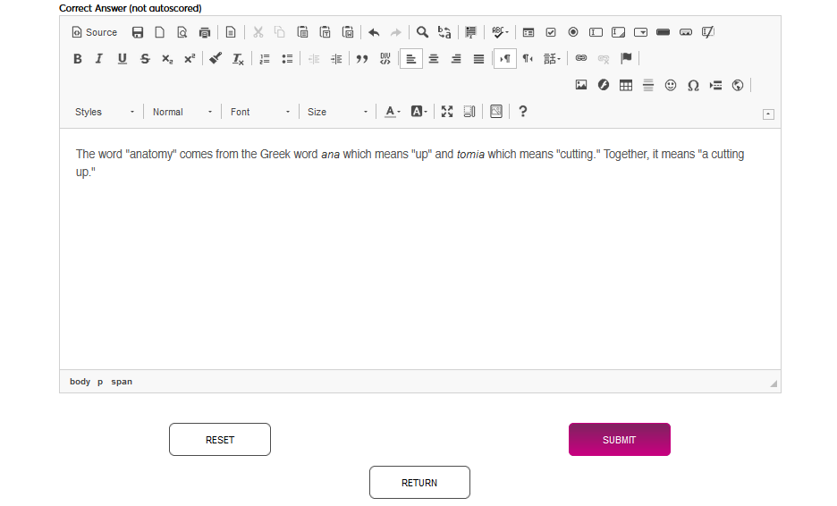Viewport: 837px width, 506px height.
Task: Toggle Subscript formatting
Action: coord(167,59)
